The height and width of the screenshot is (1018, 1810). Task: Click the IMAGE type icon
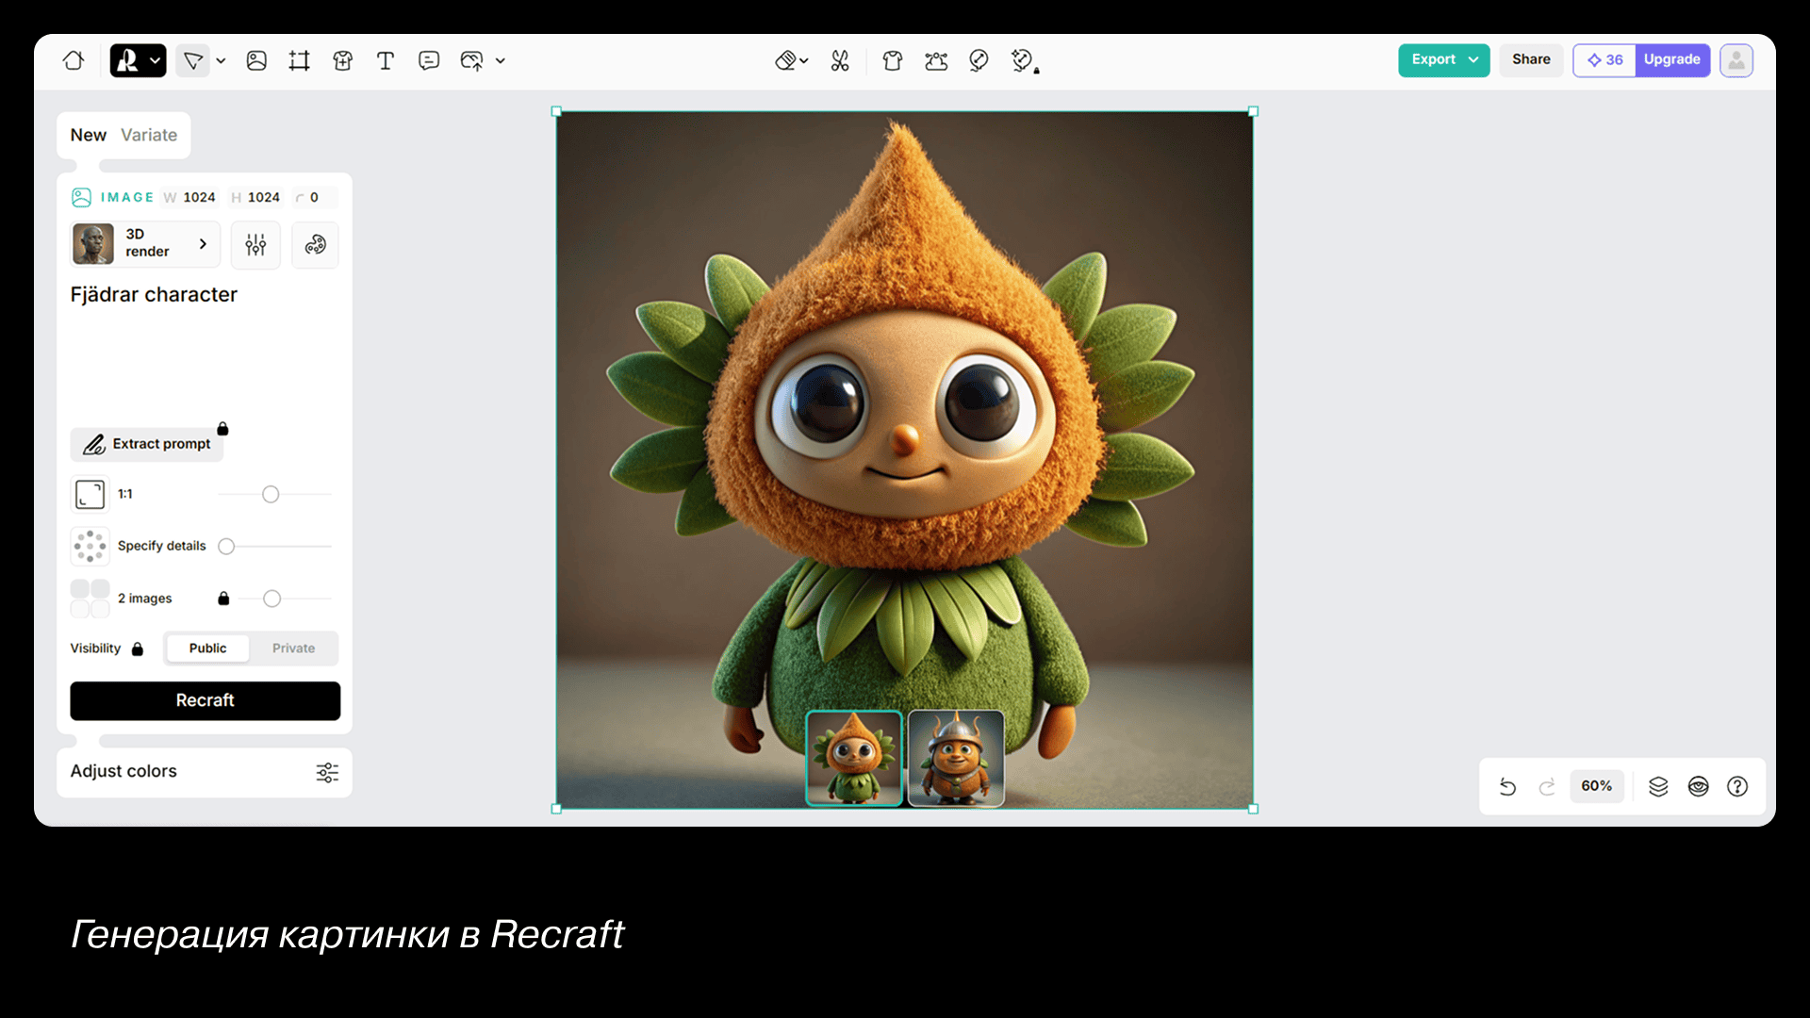pos(81,197)
